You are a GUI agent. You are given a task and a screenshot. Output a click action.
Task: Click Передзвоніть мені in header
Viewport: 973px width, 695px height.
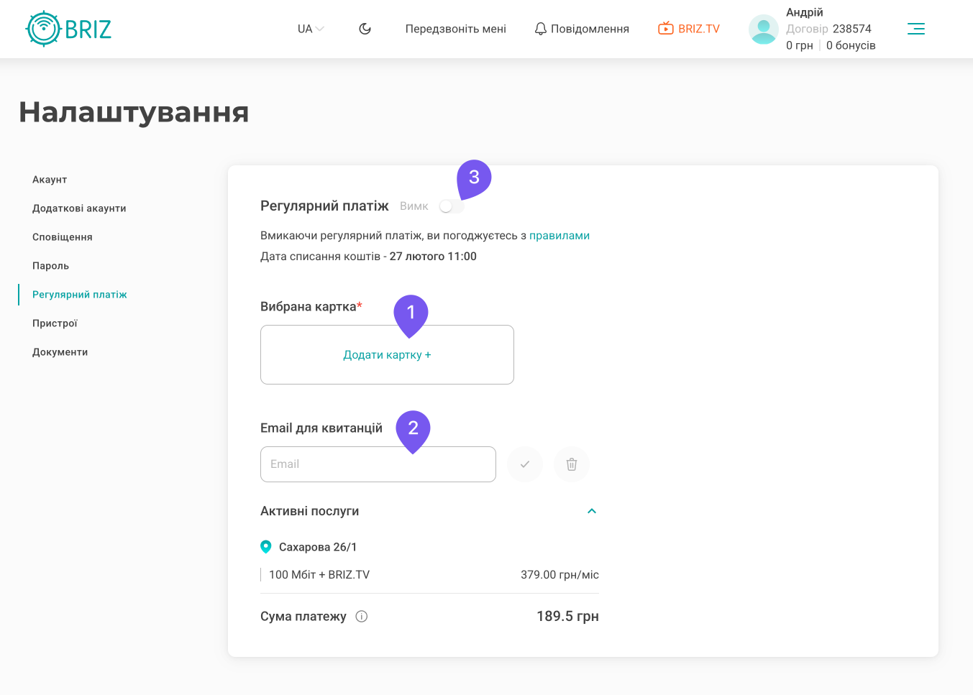[x=455, y=29]
